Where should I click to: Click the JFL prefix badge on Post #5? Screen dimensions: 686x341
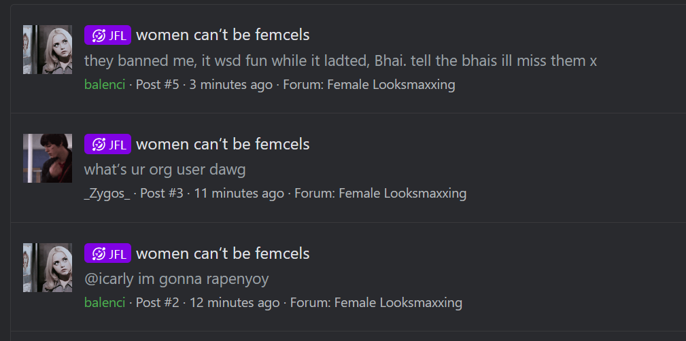(107, 35)
